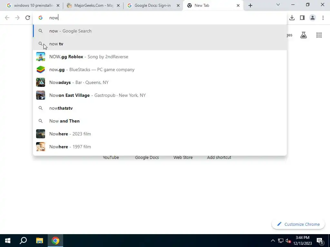This screenshot has height=247, width=330.
Task: Open the Search Labs flask icon
Action: (x=304, y=35)
